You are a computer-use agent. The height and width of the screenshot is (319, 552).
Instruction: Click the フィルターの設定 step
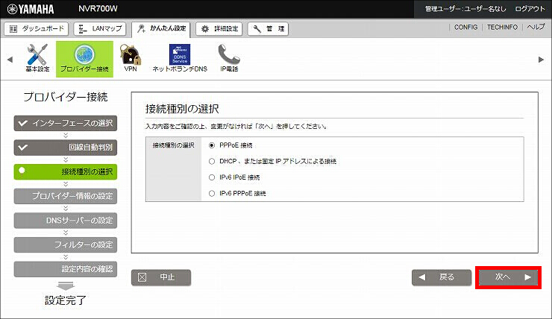[66, 244]
